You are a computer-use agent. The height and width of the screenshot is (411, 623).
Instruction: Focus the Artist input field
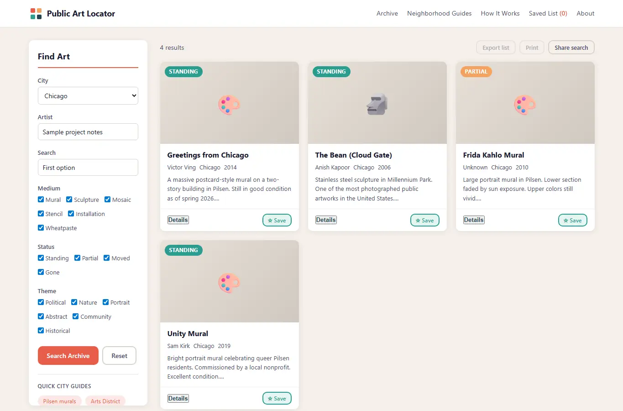pos(88,132)
